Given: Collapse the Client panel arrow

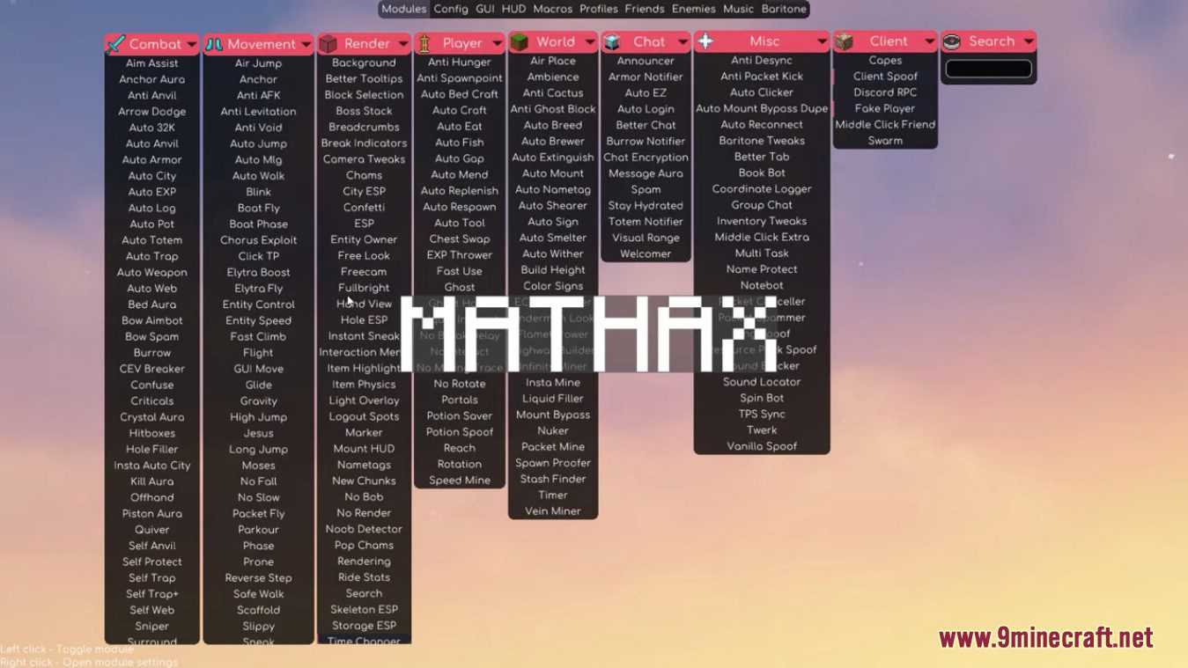Looking at the screenshot, I should (929, 41).
